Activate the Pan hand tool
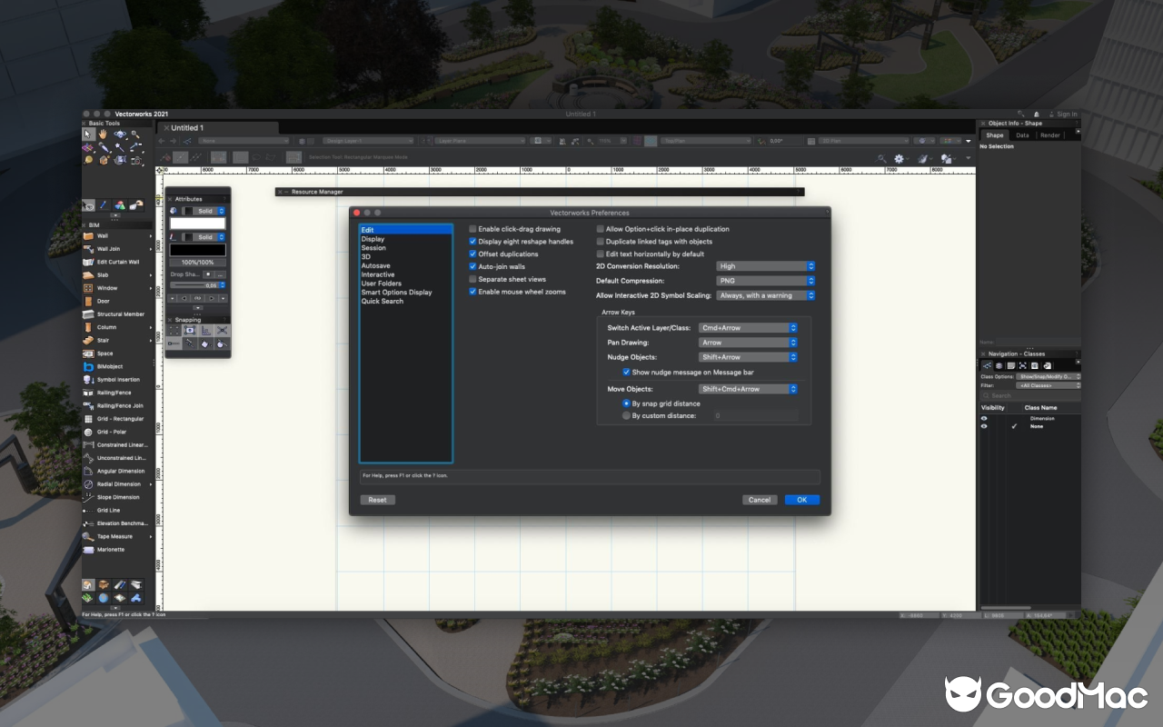Image resolution: width=1163 pixels, height=727 pixels. (102, 133)
